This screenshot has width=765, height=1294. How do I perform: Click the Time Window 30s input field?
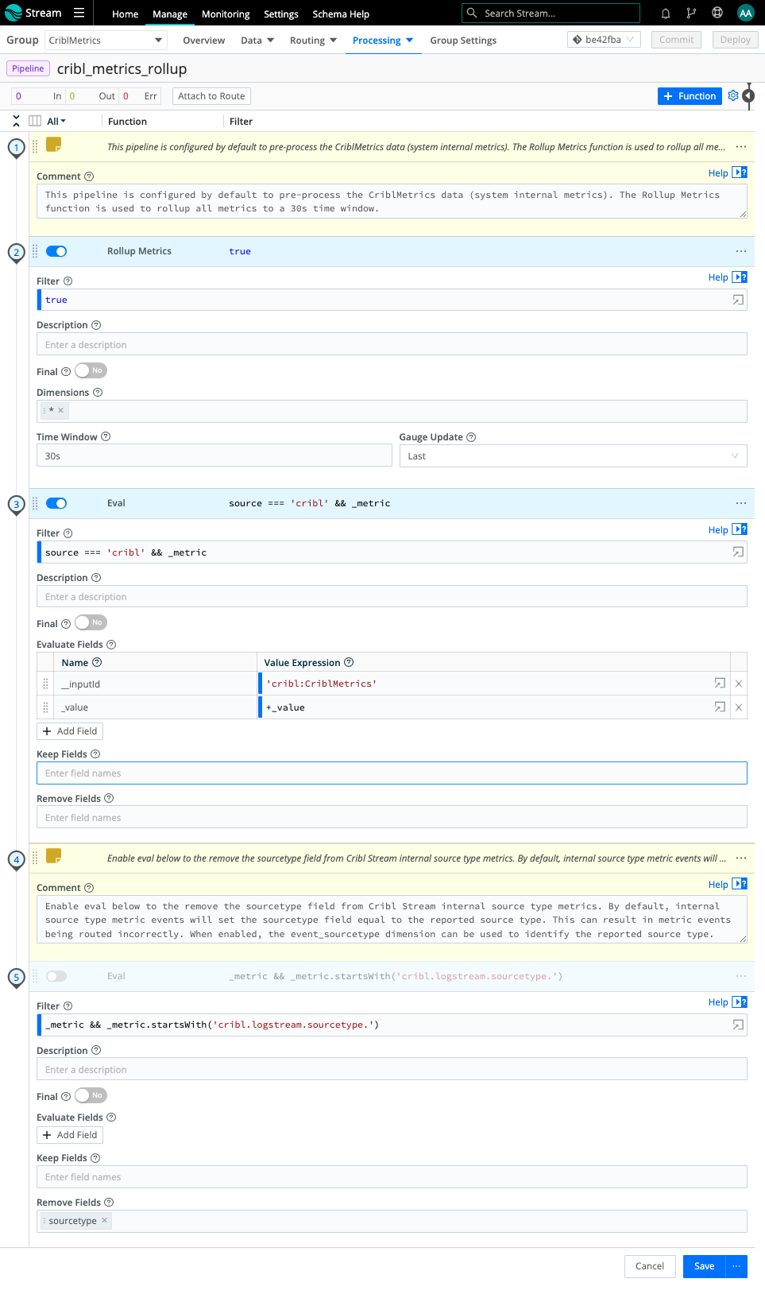[214, 455]
